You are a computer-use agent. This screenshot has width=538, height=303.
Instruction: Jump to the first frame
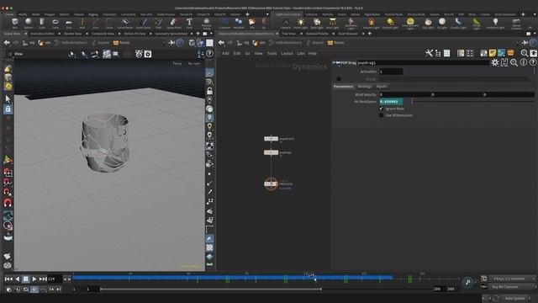tap(8, 279)
